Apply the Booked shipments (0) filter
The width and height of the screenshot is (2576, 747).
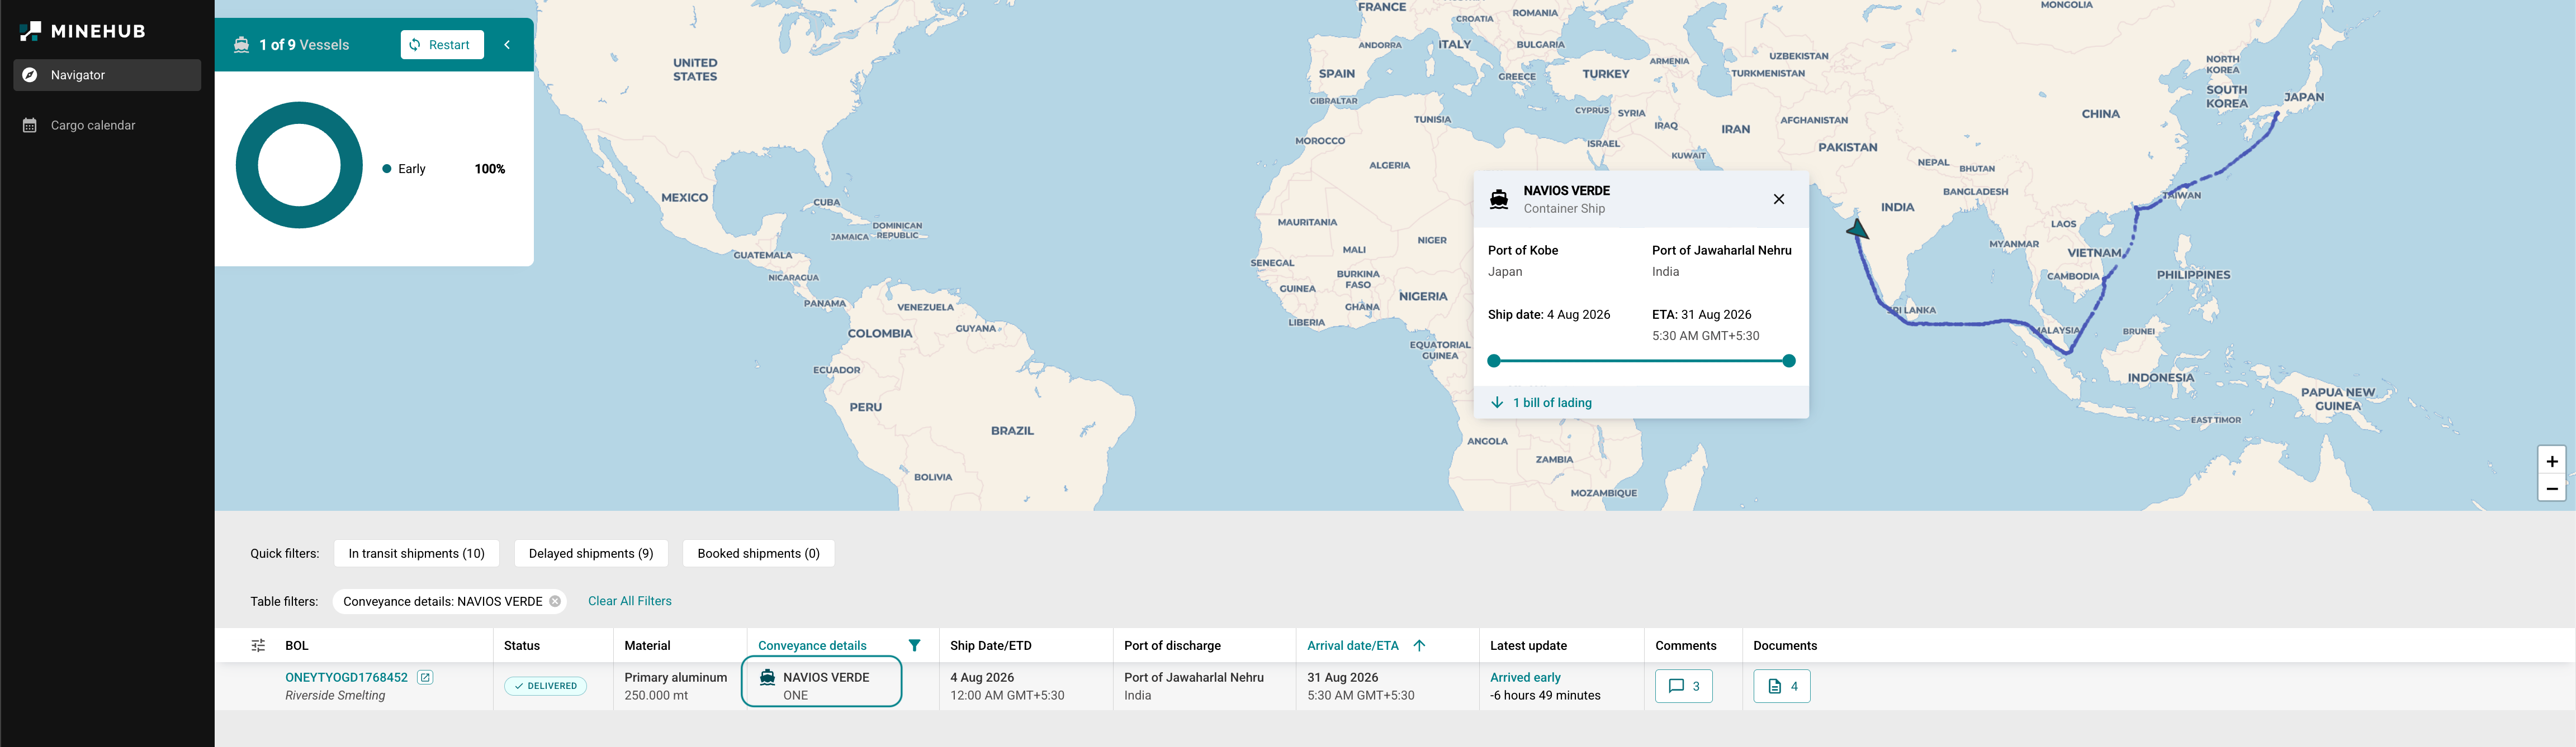[758, 553]
